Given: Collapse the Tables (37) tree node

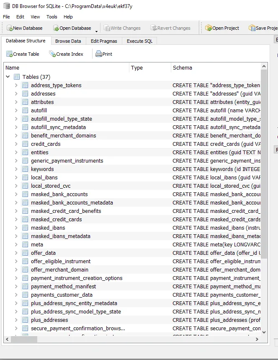Looking at the screenshot, I should [8, 77].
